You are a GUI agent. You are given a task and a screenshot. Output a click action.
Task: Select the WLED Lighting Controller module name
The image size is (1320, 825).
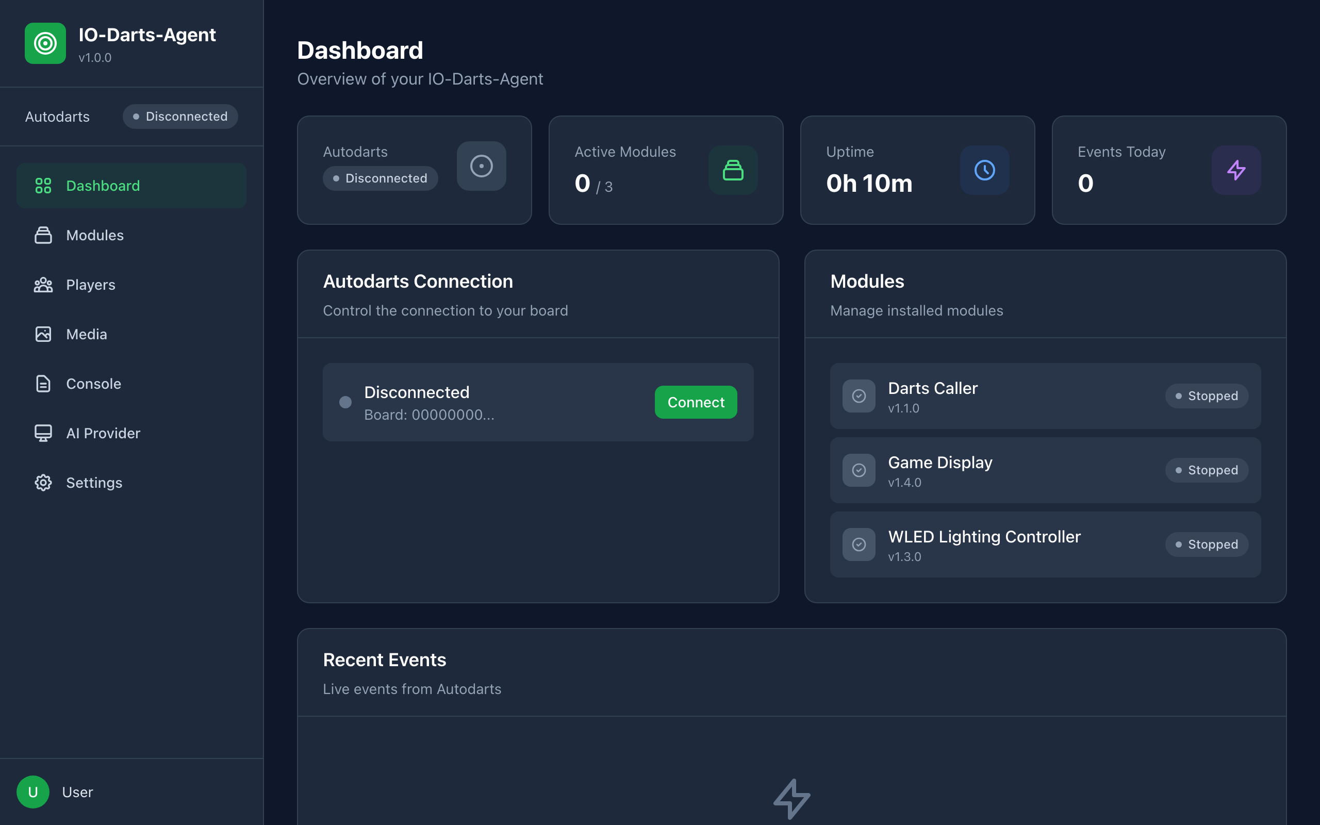point(984,537)
